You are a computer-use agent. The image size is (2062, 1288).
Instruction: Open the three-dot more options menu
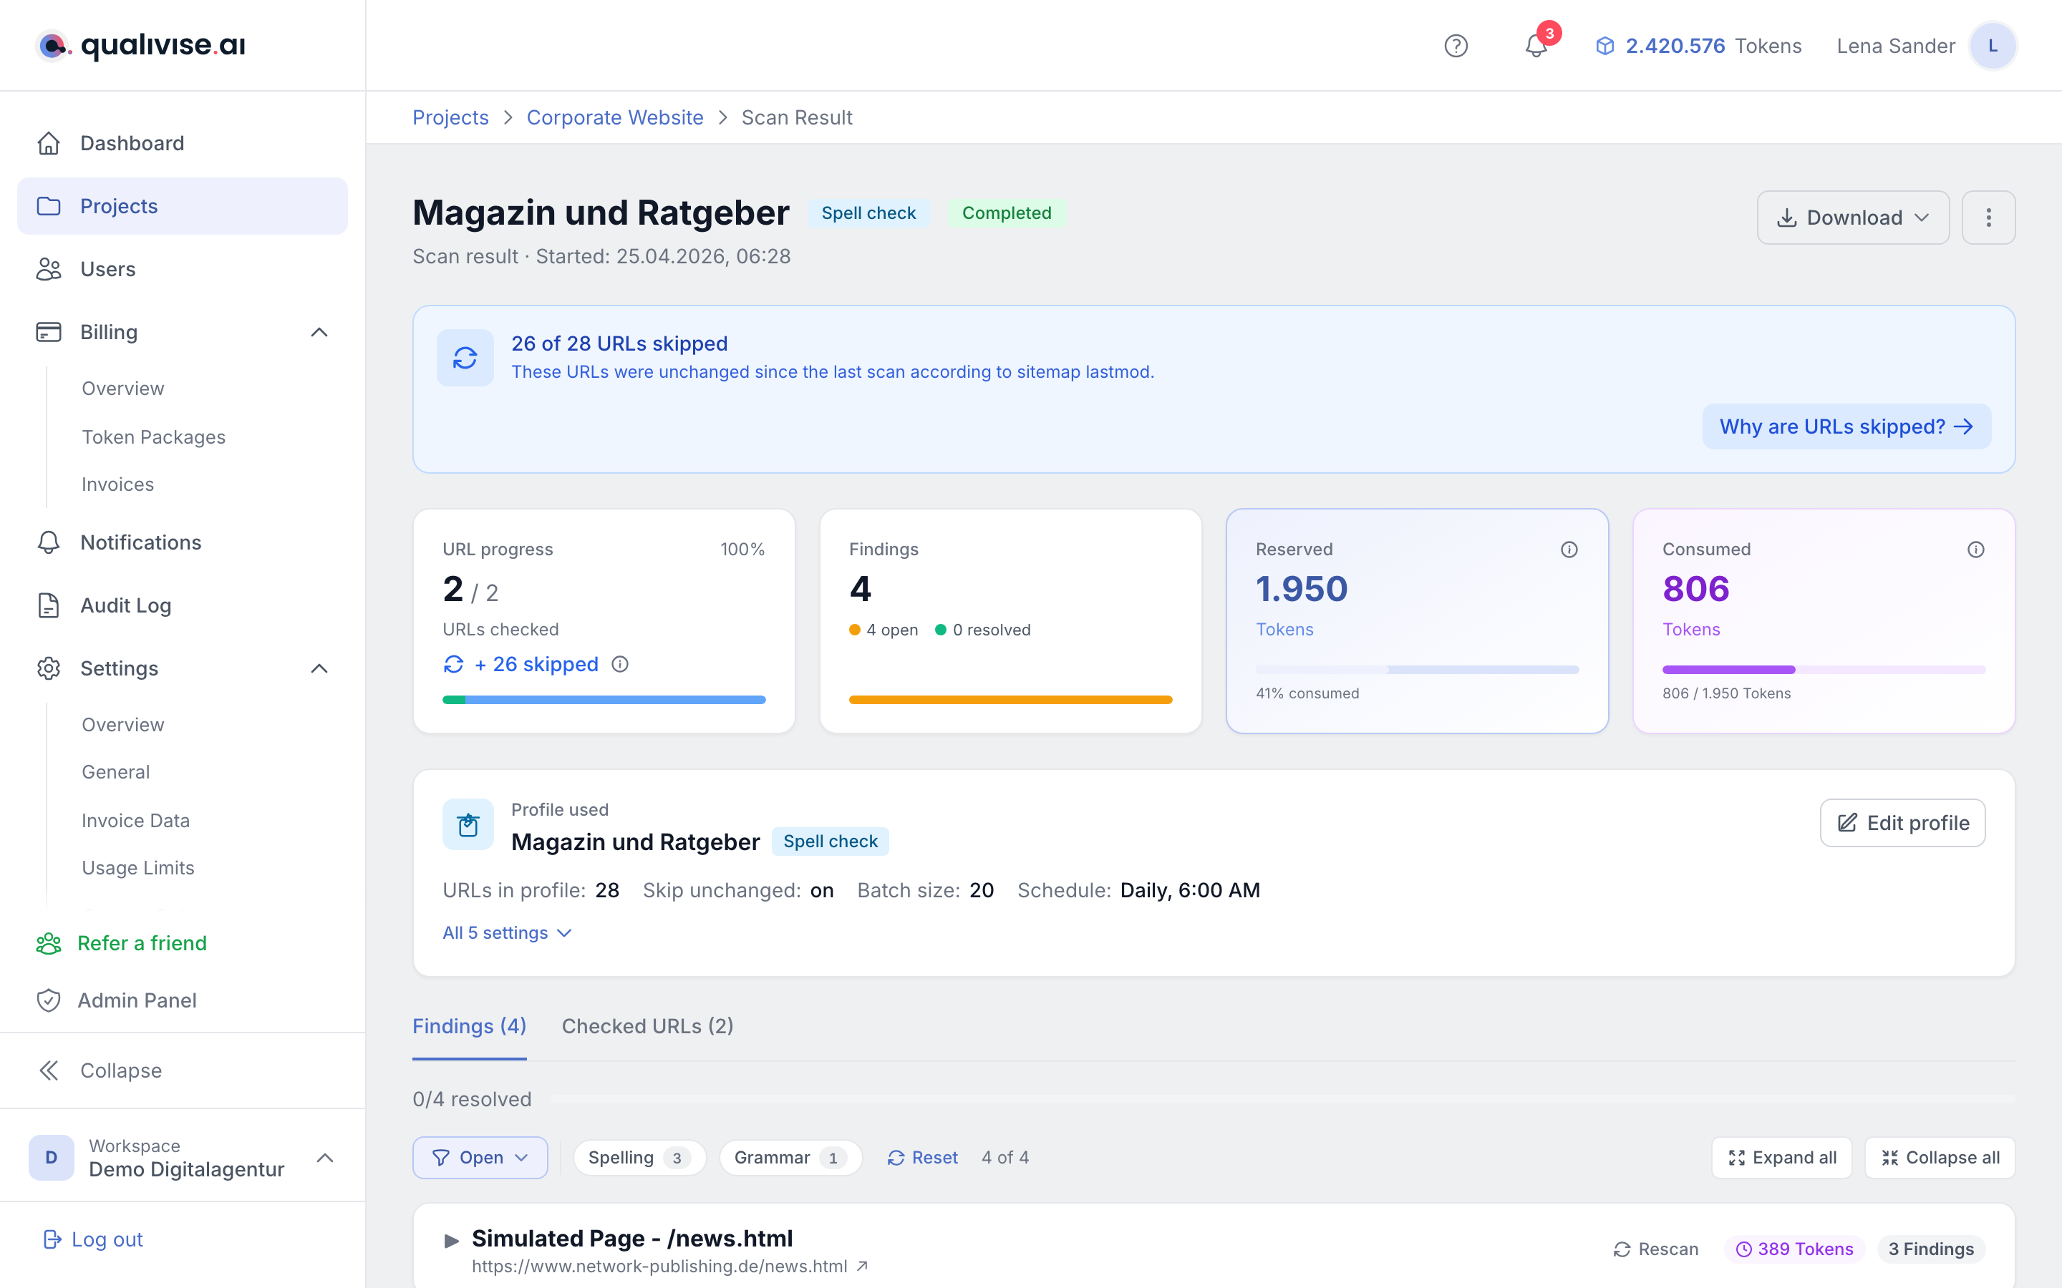(1988, 218)
